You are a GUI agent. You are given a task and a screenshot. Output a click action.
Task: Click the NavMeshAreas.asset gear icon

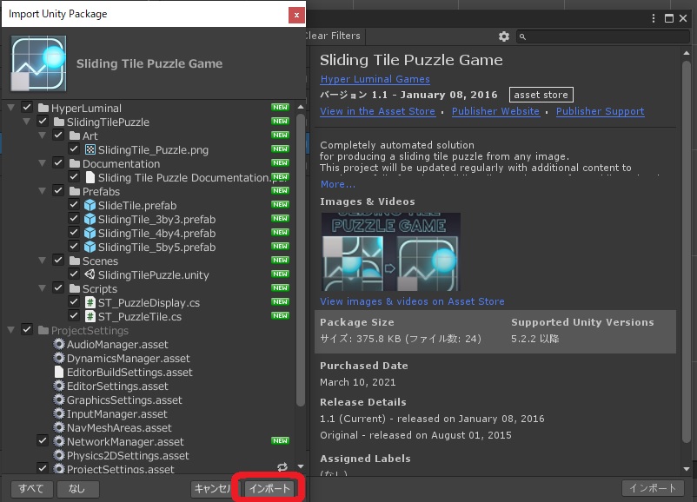tap(59, 428)
